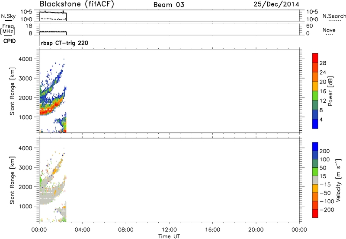The width and height of the screenshot is (346, 239).
Task: Click the 'Nave' legend label
Action: click(x=329, y=30)
